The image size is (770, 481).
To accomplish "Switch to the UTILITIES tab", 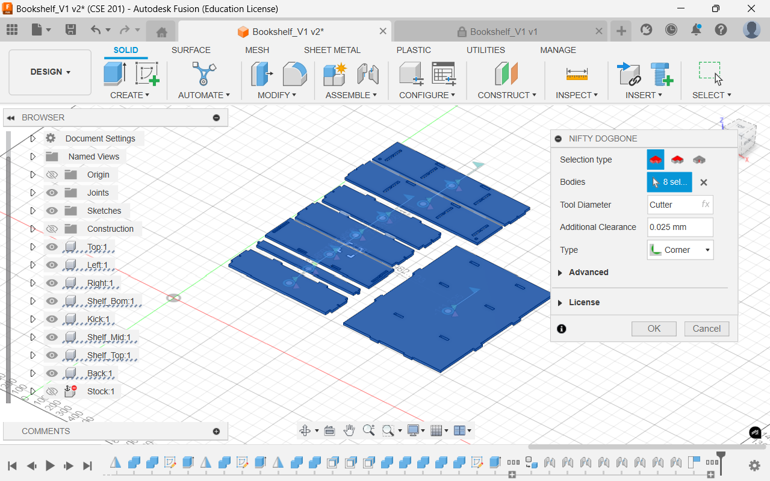I will [486, 50].
